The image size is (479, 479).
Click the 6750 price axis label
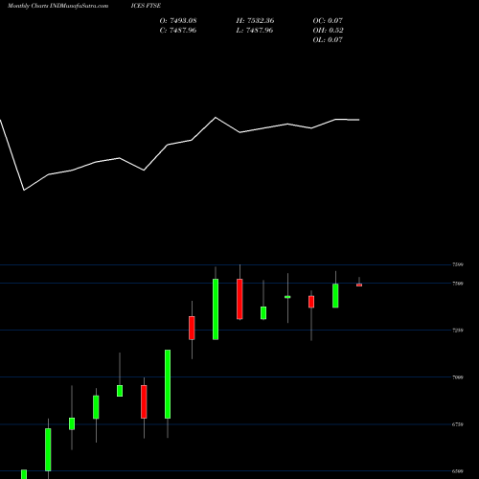(458, 424)
